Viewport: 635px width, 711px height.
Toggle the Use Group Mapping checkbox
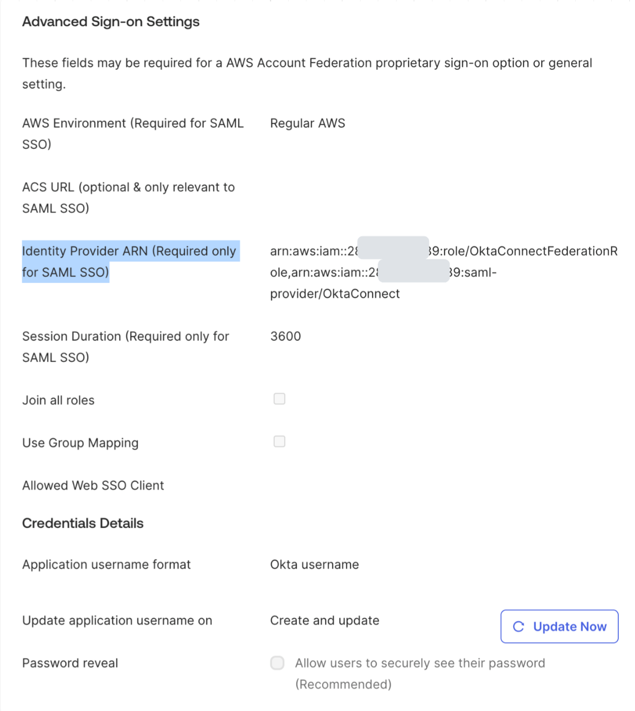pos(280,442)
